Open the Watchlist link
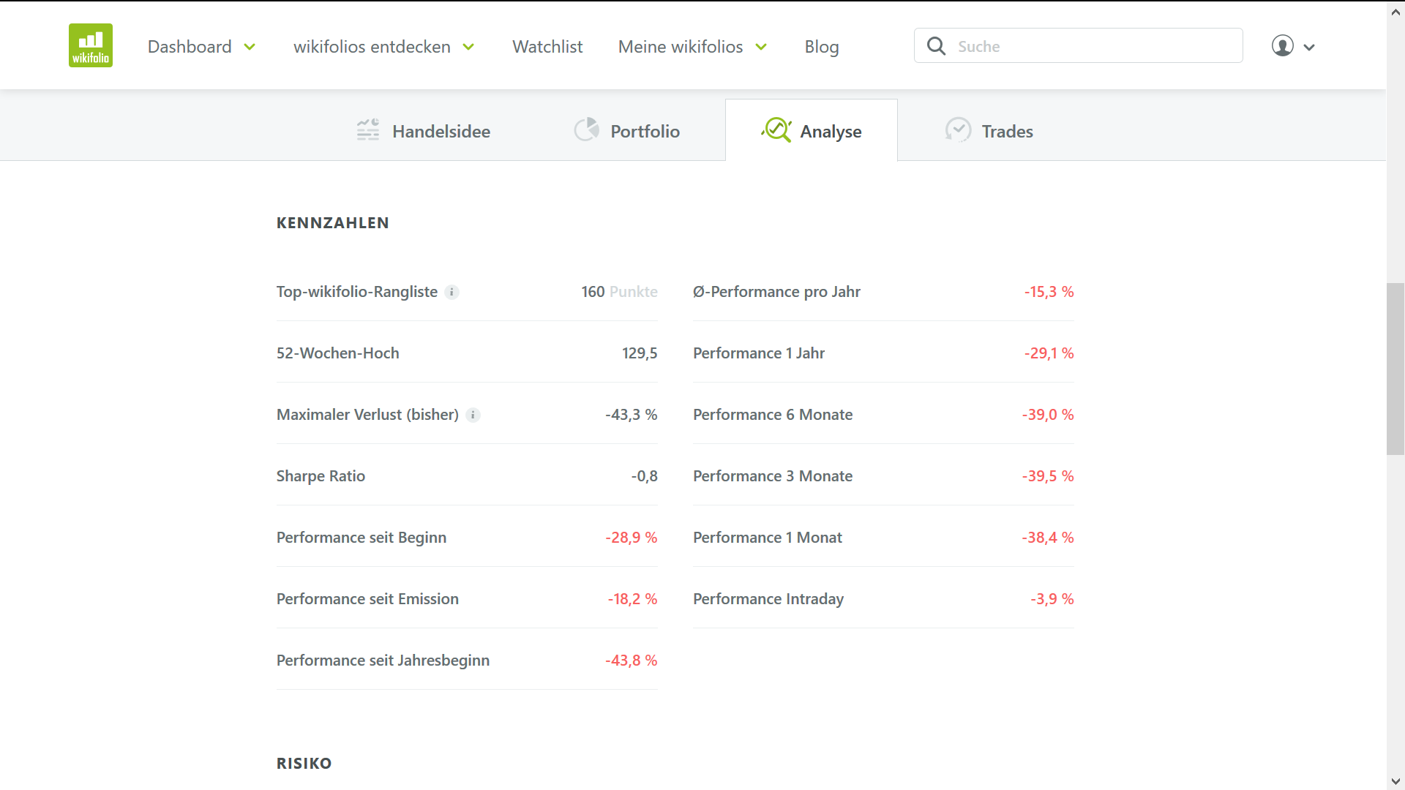The image size is (1405, 790). [x=547, y=47]
